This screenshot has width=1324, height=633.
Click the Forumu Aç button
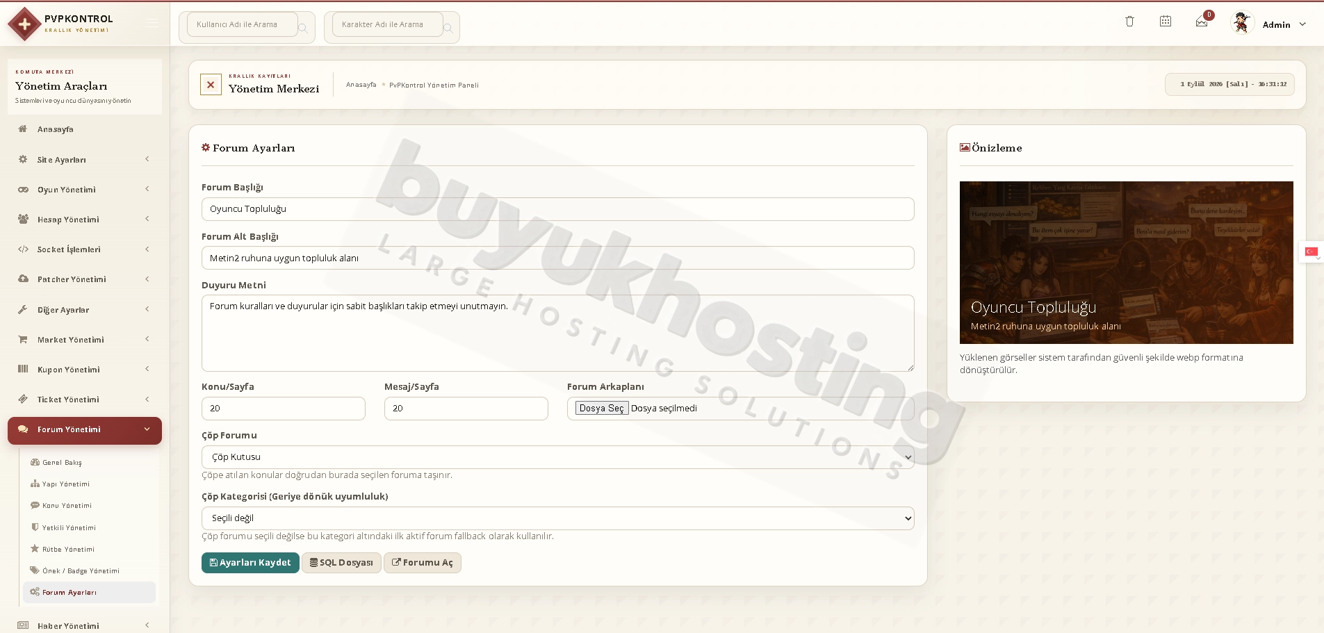pos(423,563)
